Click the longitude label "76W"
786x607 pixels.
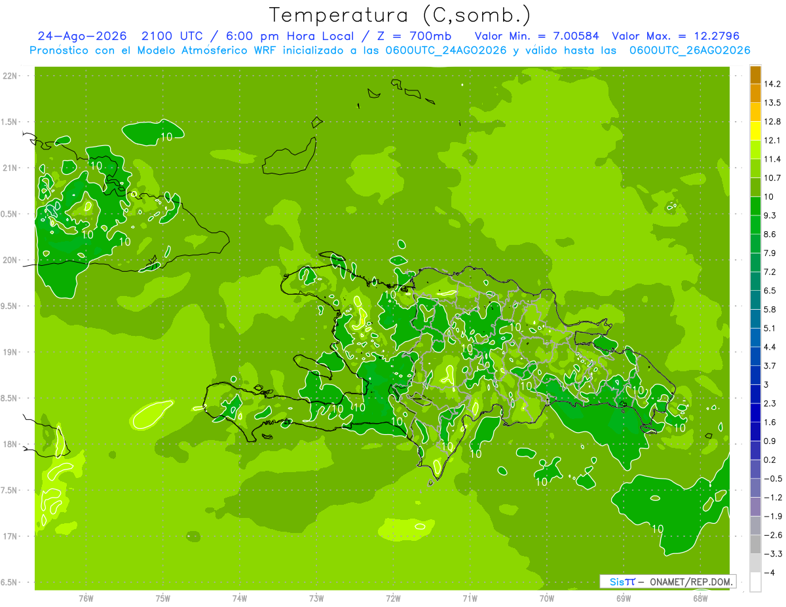click(86, 598)
